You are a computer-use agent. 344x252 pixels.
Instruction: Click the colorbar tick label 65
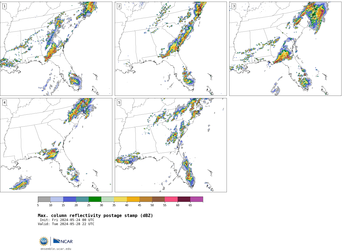(190, 205)
